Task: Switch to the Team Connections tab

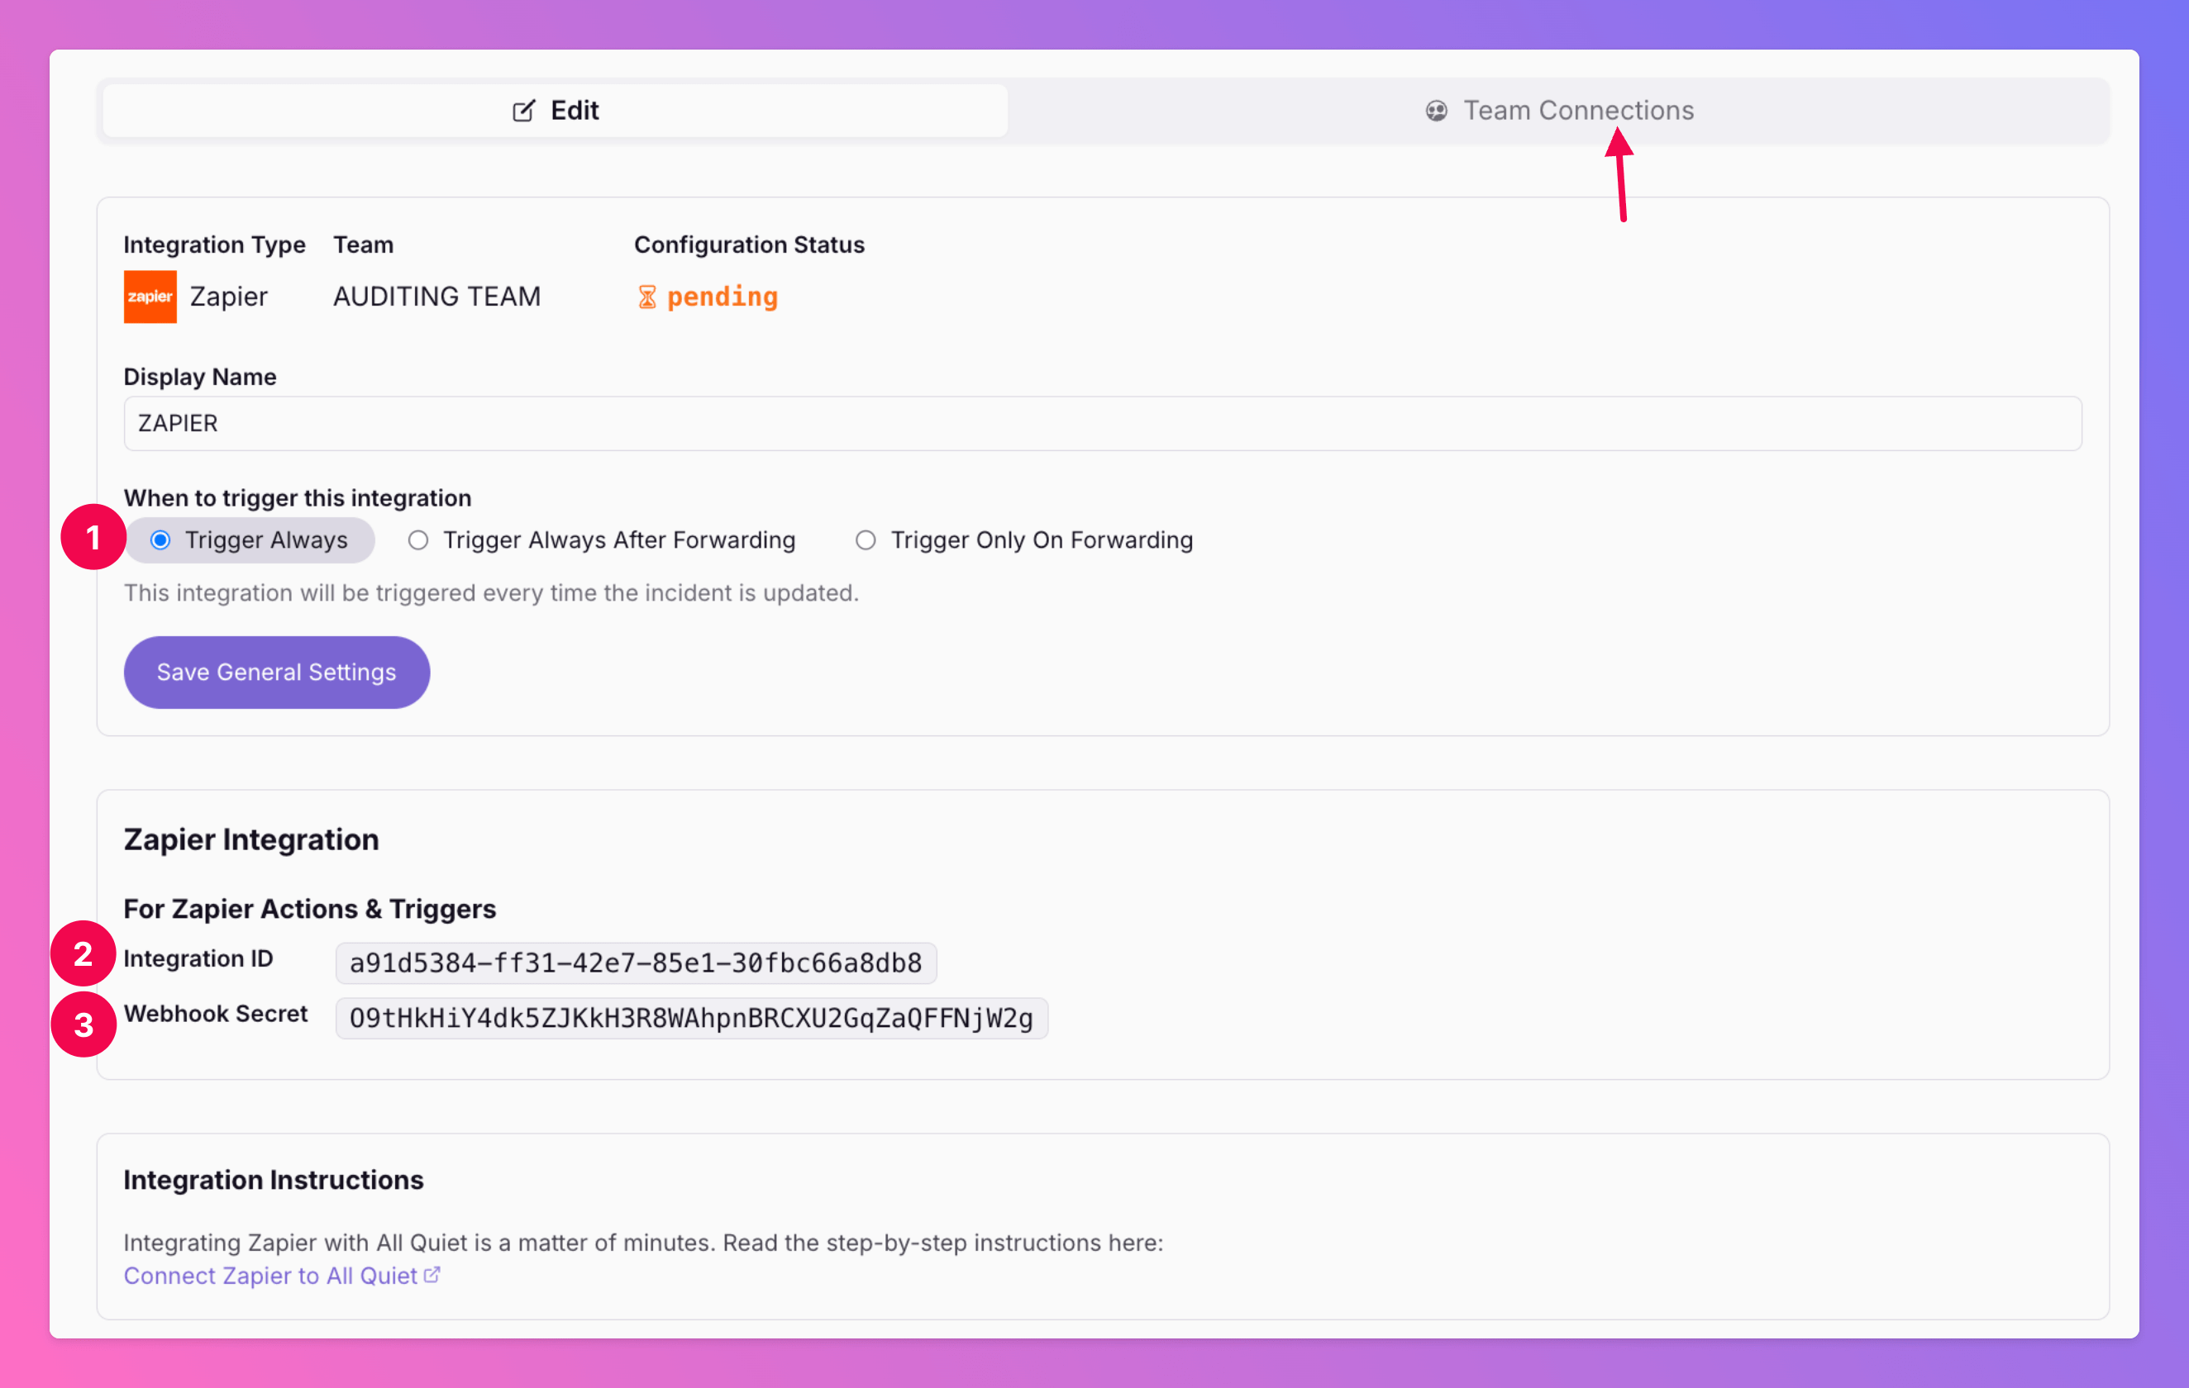Action: coord(1558,111)
